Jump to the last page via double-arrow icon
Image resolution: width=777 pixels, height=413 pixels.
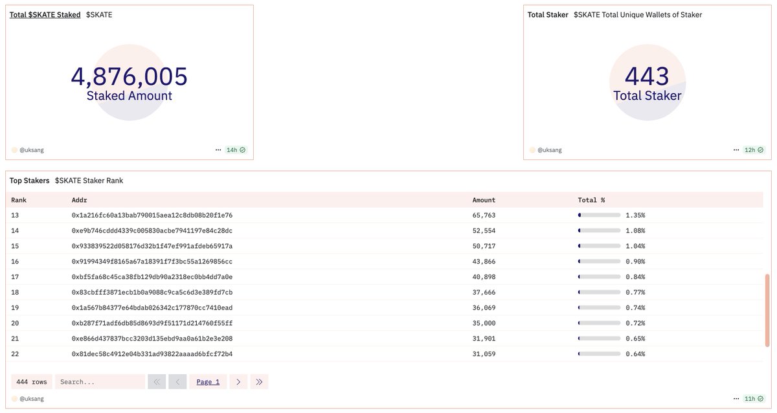point(259,381)
